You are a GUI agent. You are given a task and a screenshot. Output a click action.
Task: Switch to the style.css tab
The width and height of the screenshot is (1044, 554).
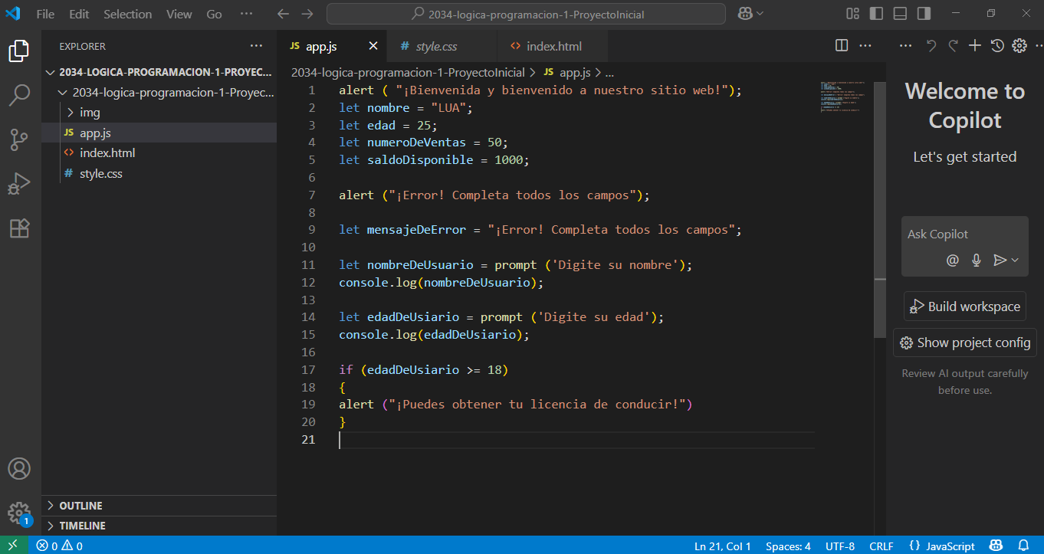coord(442,46)
